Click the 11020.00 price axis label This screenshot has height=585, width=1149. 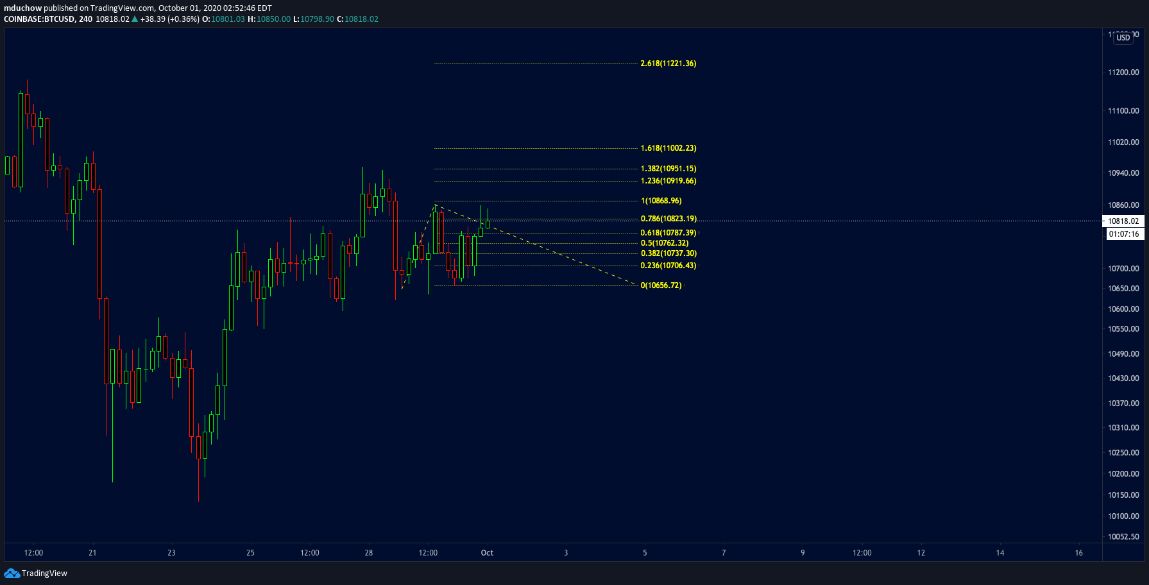[x=1123, y=142]
